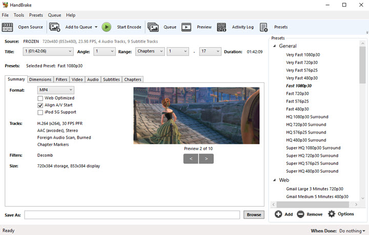Click the Save As input field

[132, 215]
